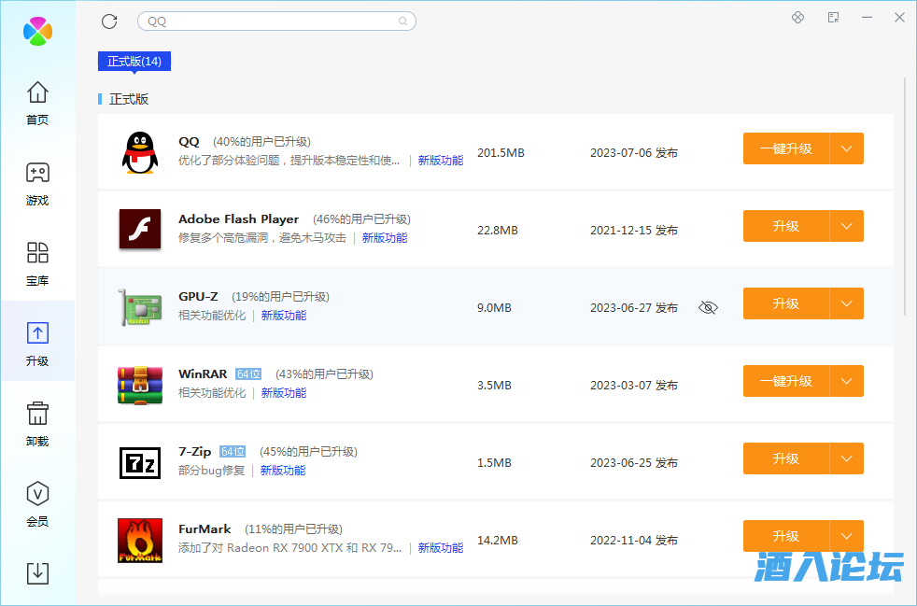Image resolution: width=917 pixels, height=606 pixels.
Task: Click the skin icon in title bar
Action: tap(797, 18)
